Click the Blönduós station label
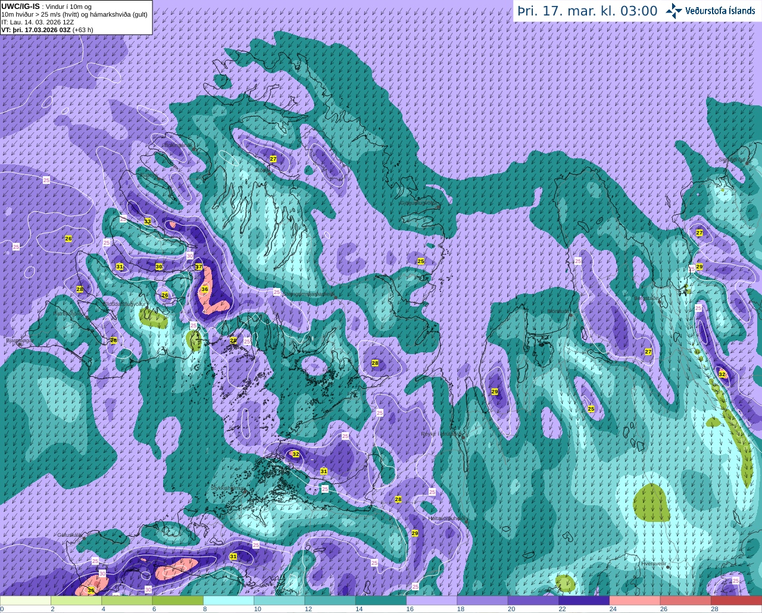This screenshot has width=762, height=613. pos(559,311)
